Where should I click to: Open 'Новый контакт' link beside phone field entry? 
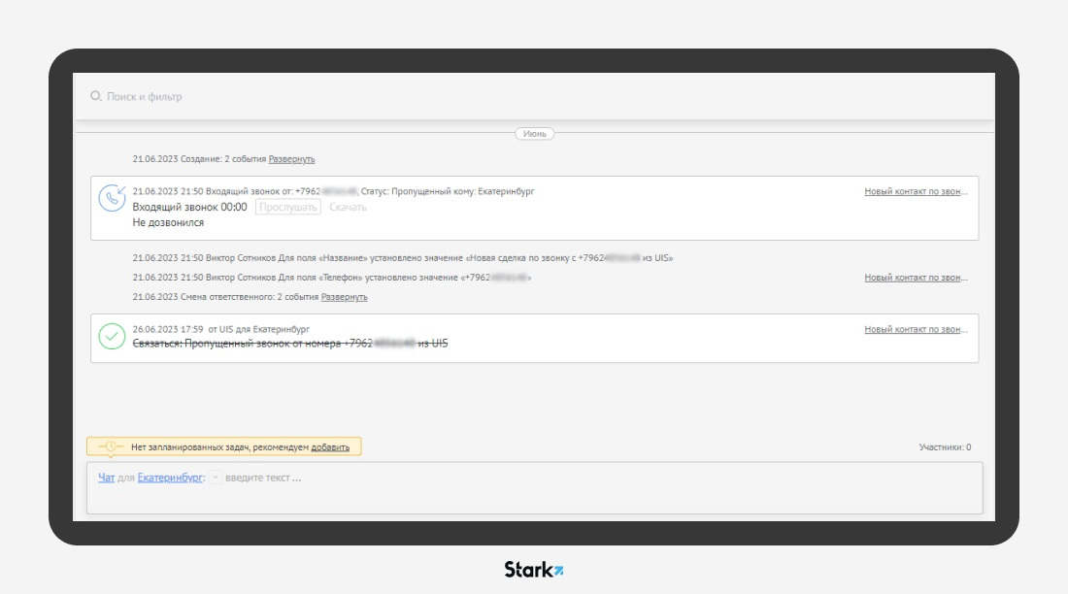tap(916, 278)
